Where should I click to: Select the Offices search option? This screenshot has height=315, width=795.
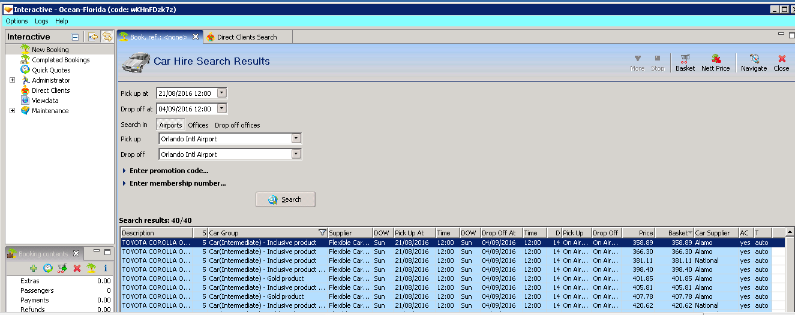[x=198, y=125]
